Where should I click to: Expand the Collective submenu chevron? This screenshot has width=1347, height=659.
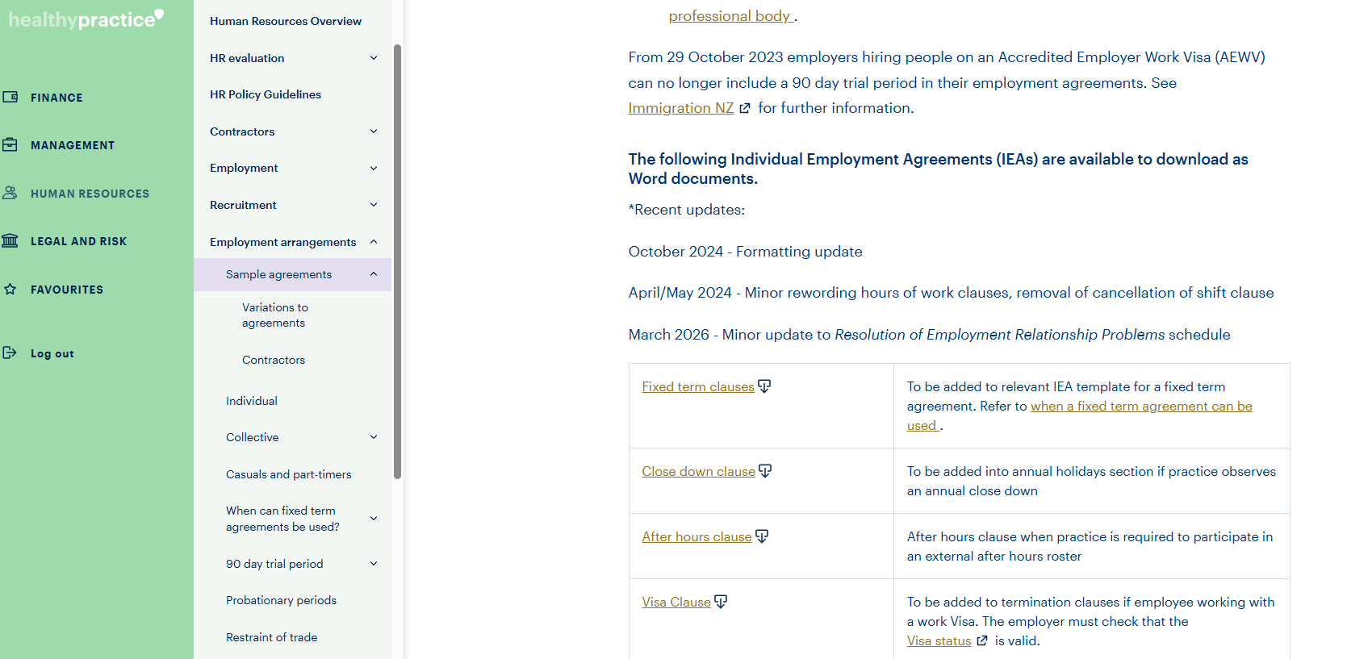(374, 437)
